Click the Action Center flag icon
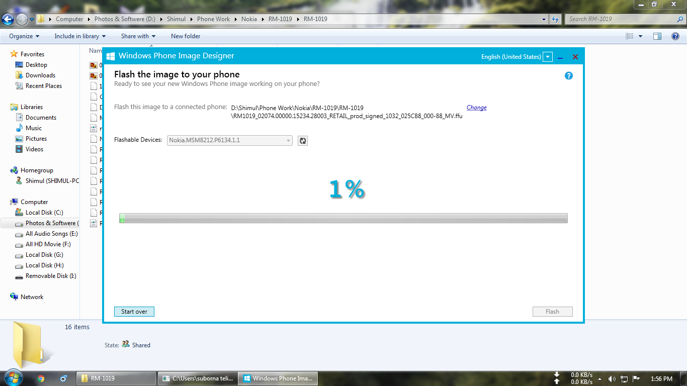687x386 pixels. click(636, 379)
